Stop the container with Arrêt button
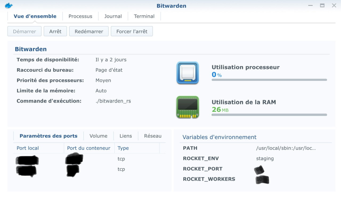Viewport: 341px width, 197px height. click(55, 31)
